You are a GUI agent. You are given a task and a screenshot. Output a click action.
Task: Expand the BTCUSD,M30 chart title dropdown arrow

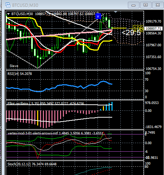[x=8, y=14]
